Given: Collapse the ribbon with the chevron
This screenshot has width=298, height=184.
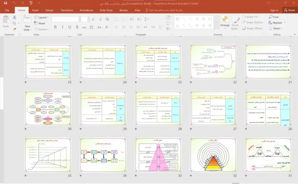Looking at the screenshot, I should 295,34.
